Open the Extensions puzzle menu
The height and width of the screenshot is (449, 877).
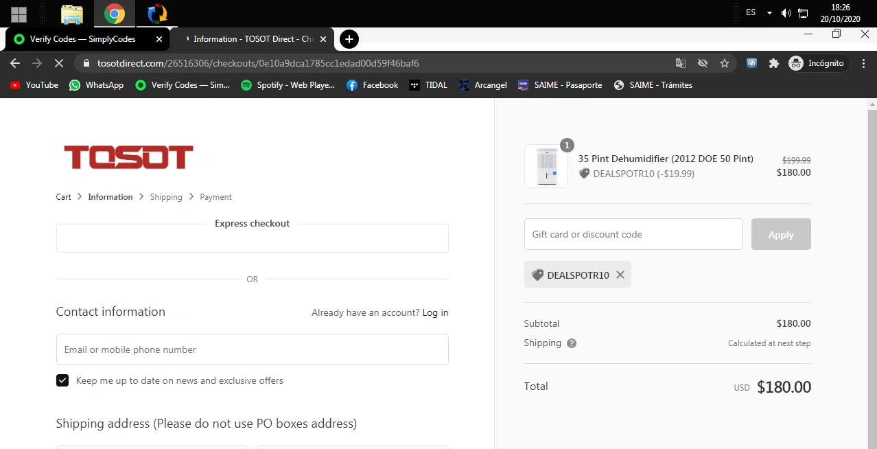point(774,63)
